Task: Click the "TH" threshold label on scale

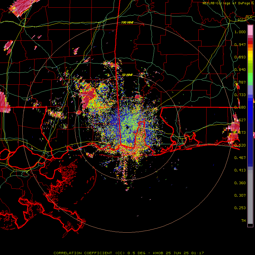Action: point(243,221)
